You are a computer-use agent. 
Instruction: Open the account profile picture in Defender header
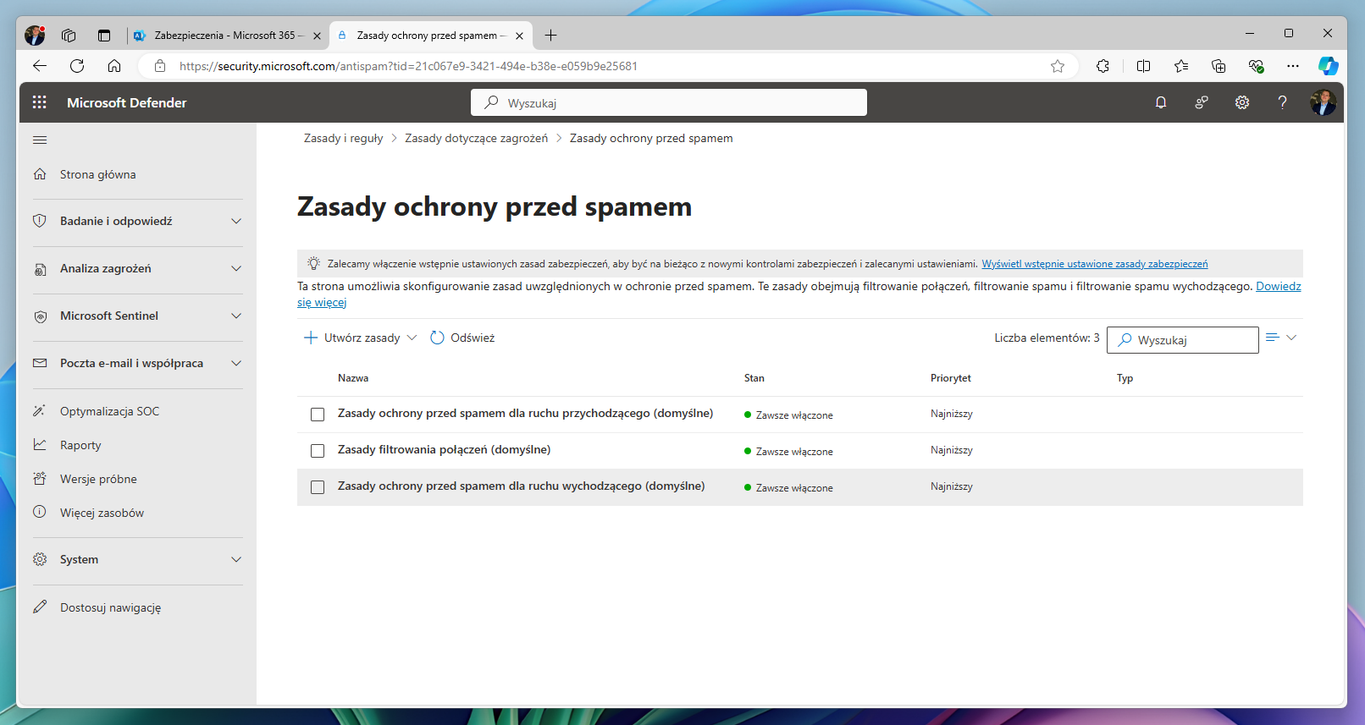1323,102
